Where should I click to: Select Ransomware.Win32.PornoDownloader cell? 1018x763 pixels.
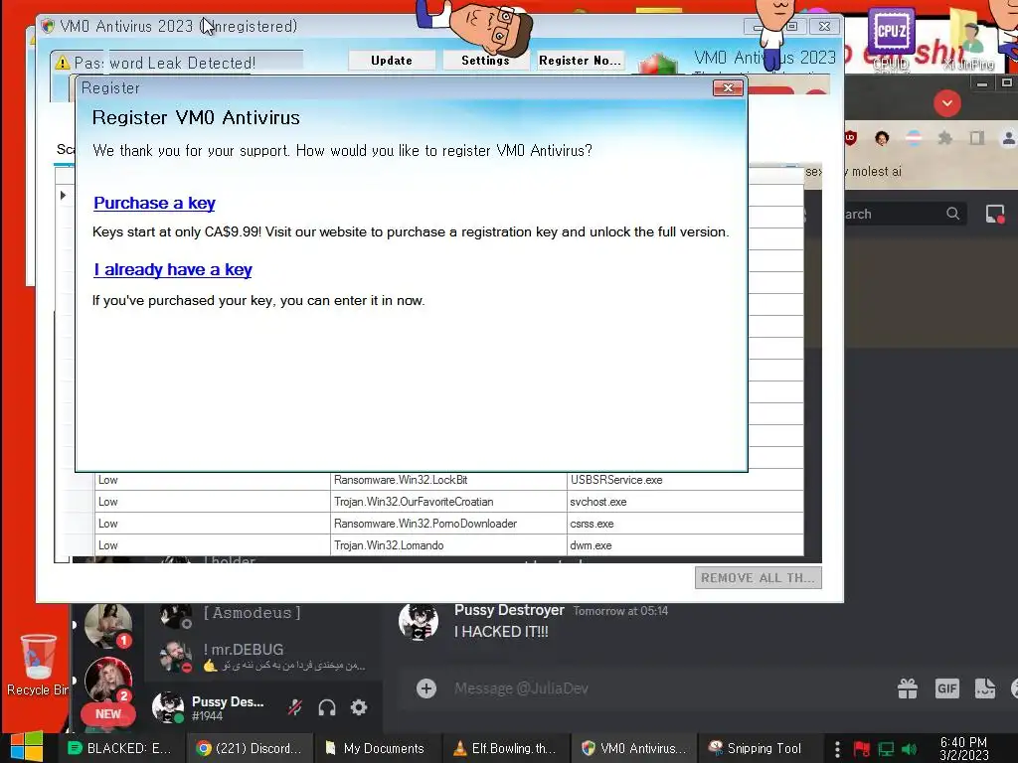[x=448, y=524]
